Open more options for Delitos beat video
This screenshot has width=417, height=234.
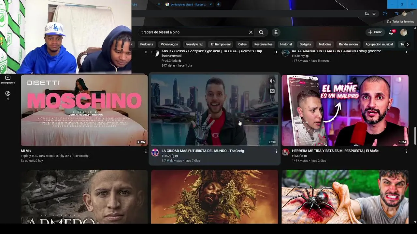(x=276, y=52)
